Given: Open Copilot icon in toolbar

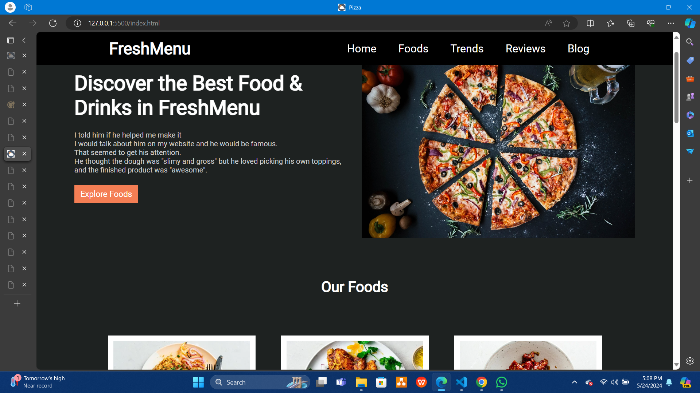Looking at the screenshot, I should click(690, 23).
